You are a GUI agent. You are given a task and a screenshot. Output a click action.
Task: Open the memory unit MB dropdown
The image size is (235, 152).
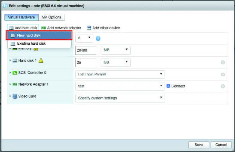point(115,50)
